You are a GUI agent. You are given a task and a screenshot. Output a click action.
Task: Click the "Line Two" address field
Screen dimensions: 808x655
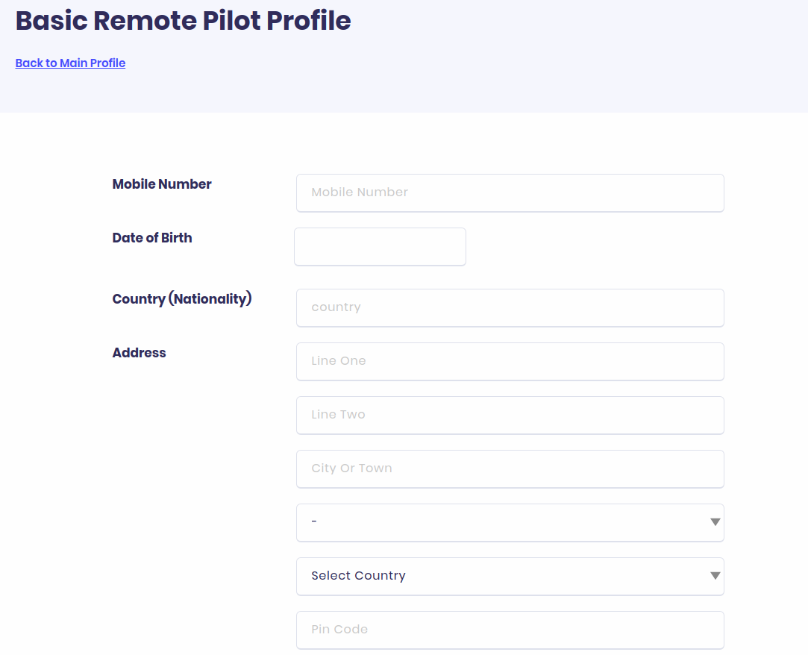click(x=510, y=415)
